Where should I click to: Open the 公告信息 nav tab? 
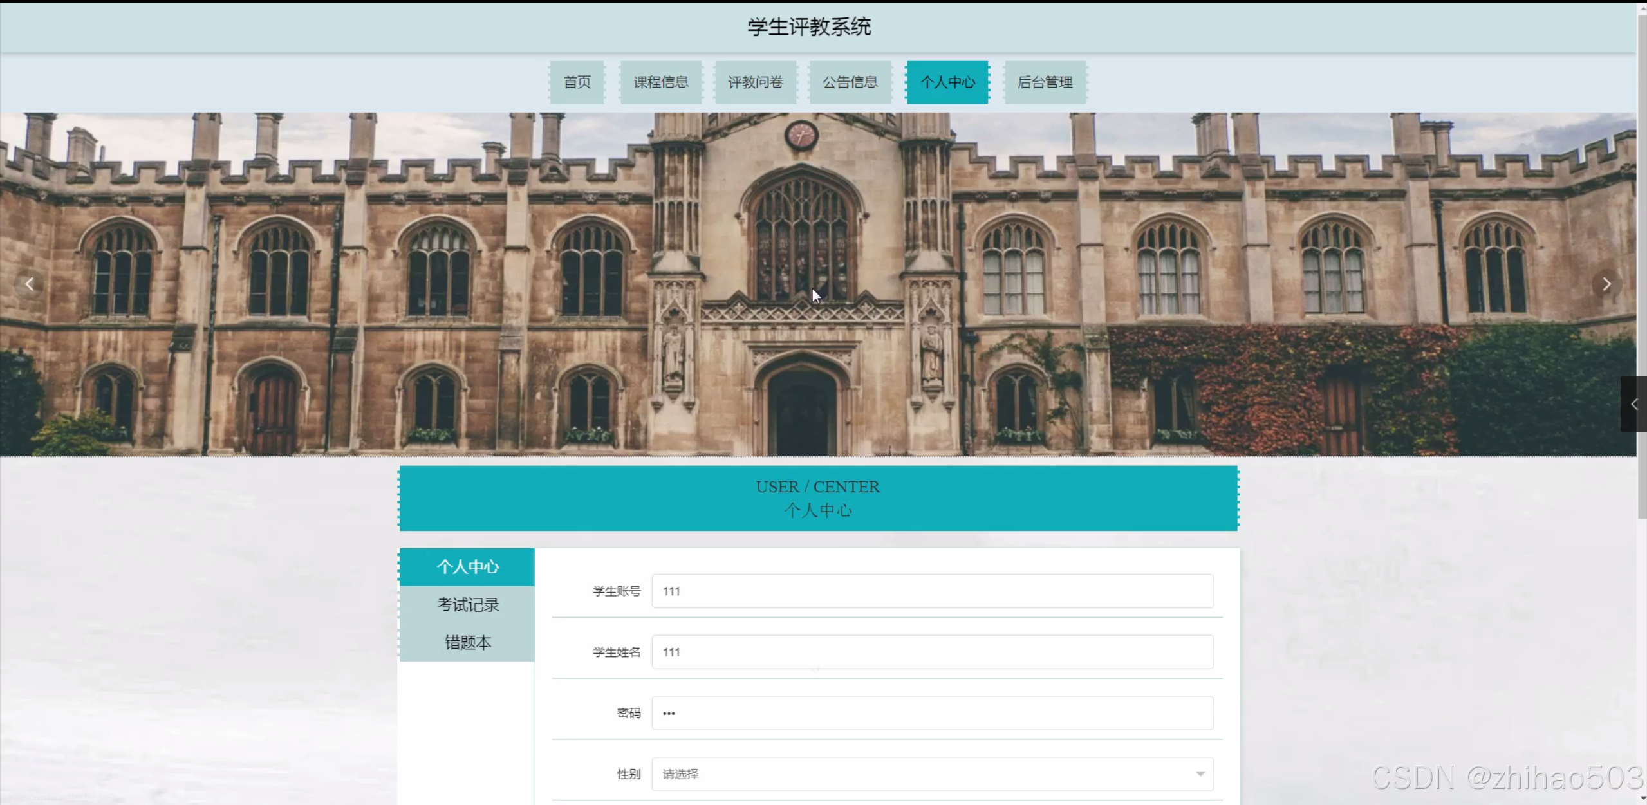pyautogui.click(x=850, y=82)
